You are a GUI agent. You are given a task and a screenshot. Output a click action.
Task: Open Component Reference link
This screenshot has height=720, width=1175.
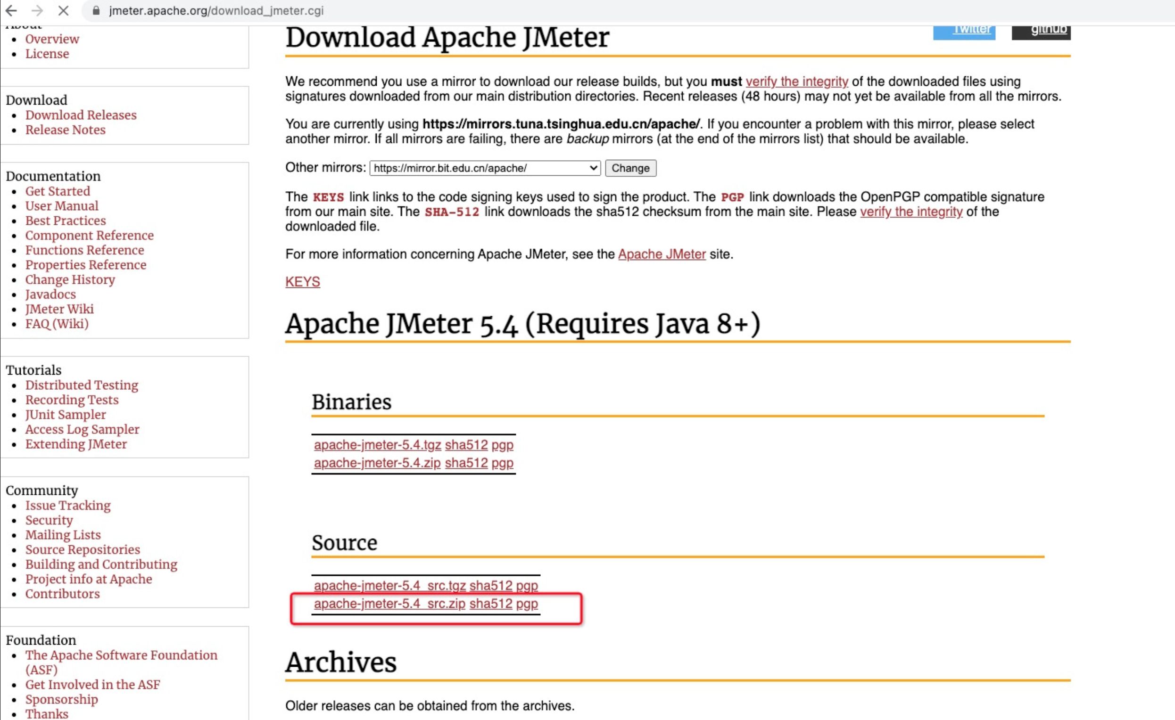pyautogui.click(x=90, y=236)
